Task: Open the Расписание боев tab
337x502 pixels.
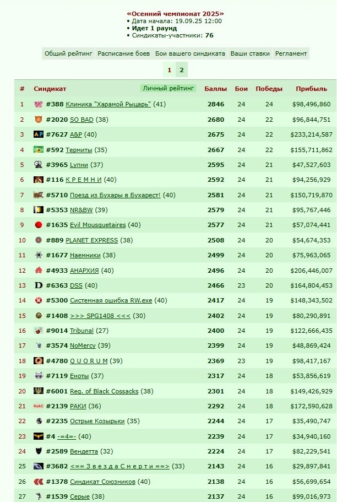Action: (x=123, y=53)
